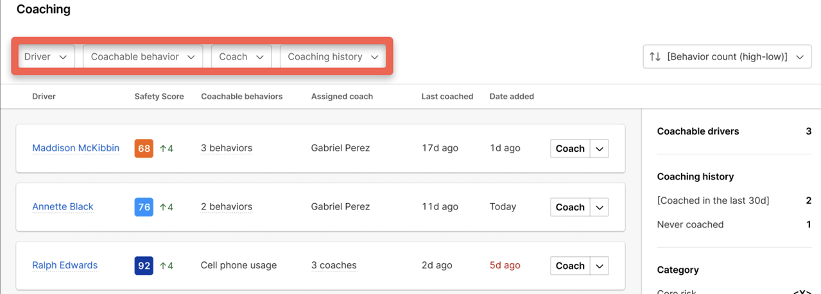Screen dimensions: 821x294
Task: Expand chevron beside Maddison McKibbin's Coach button
Action: (x=599, y=149)
